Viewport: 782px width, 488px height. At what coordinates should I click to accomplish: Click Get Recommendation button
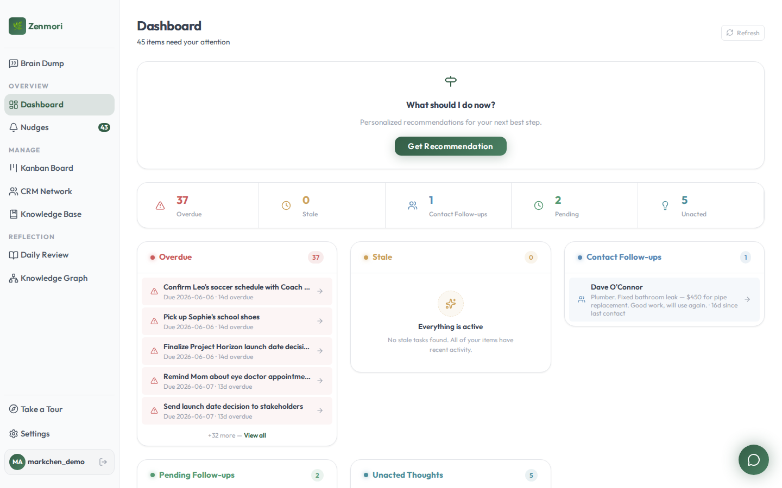(x=451, y=146)
